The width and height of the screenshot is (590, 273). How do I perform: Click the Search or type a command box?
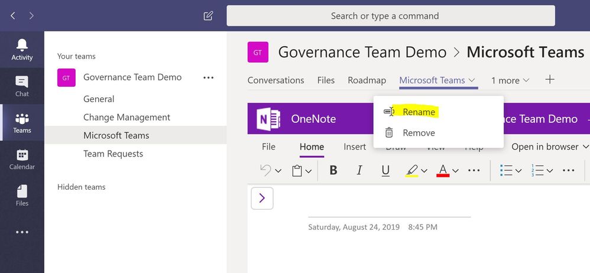pyautogui.click(x=391, y=16)
